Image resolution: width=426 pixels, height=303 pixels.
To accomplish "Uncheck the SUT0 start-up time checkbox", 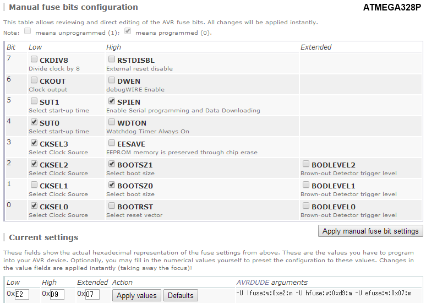I will [x=34, y=122].
